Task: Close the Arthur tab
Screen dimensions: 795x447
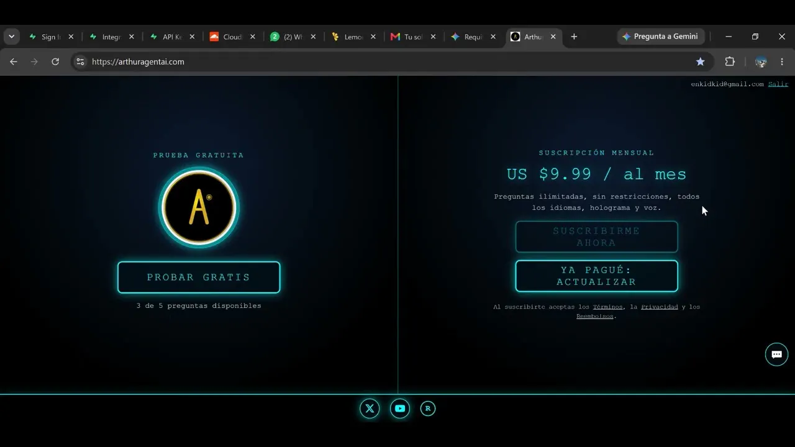Action: coord(553,37)
